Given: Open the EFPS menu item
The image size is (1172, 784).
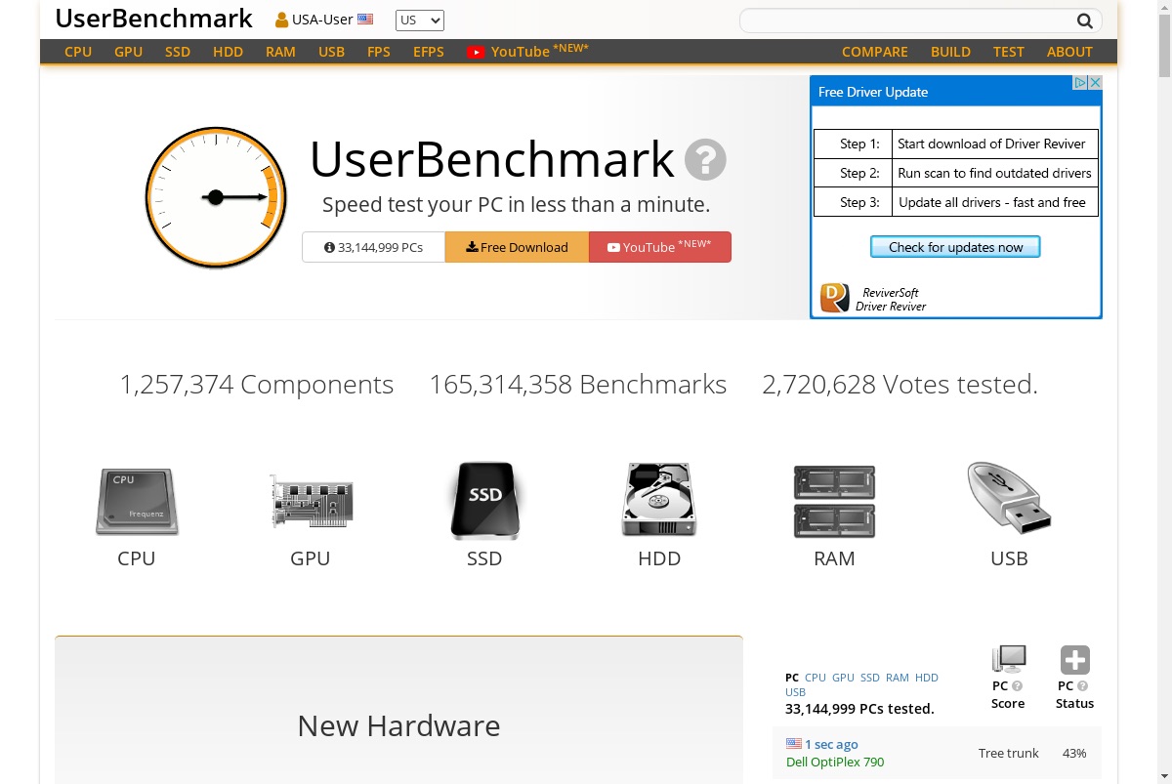Looking at the screenshot, I should [x=429, y=52].
